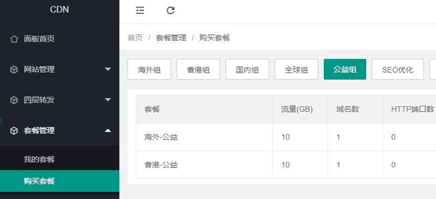Click the traffic value 10 in 海外-公益 row
Screen dimensions: 436x199
285,137
